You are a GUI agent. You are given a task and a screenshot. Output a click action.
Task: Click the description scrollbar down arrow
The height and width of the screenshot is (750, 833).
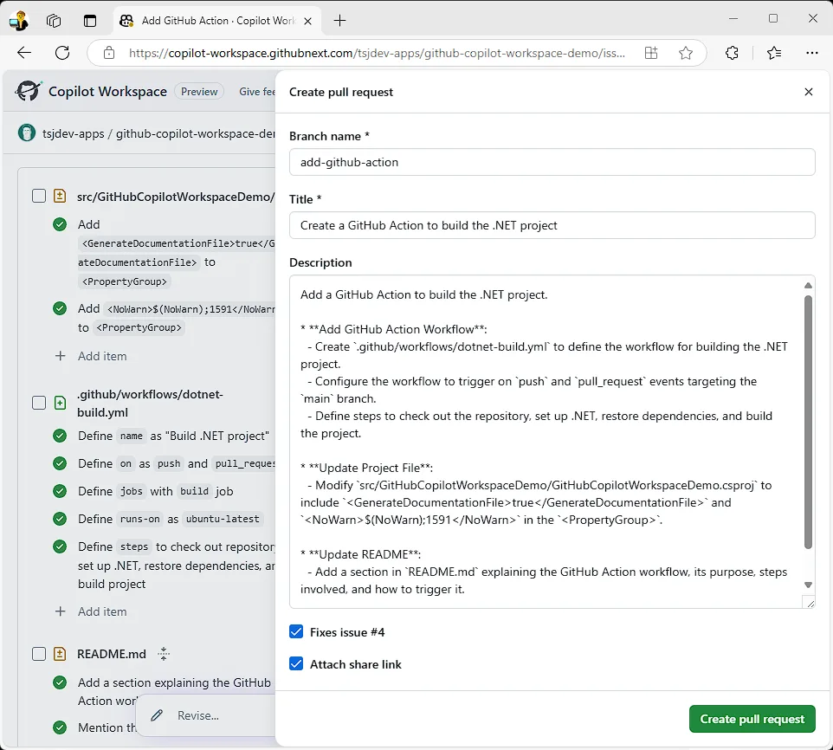[x=808, y=585]
